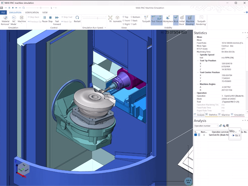Viewport: 248px width, 186px height.
Task: Click the quick access Next Op icon
Action: [20, 8]
